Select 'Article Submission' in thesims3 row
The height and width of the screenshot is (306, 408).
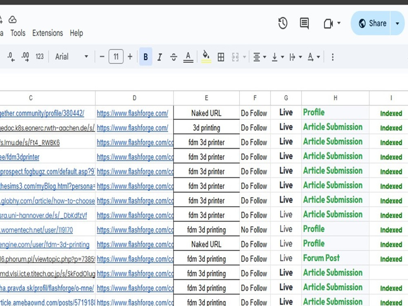pos(335,185)
